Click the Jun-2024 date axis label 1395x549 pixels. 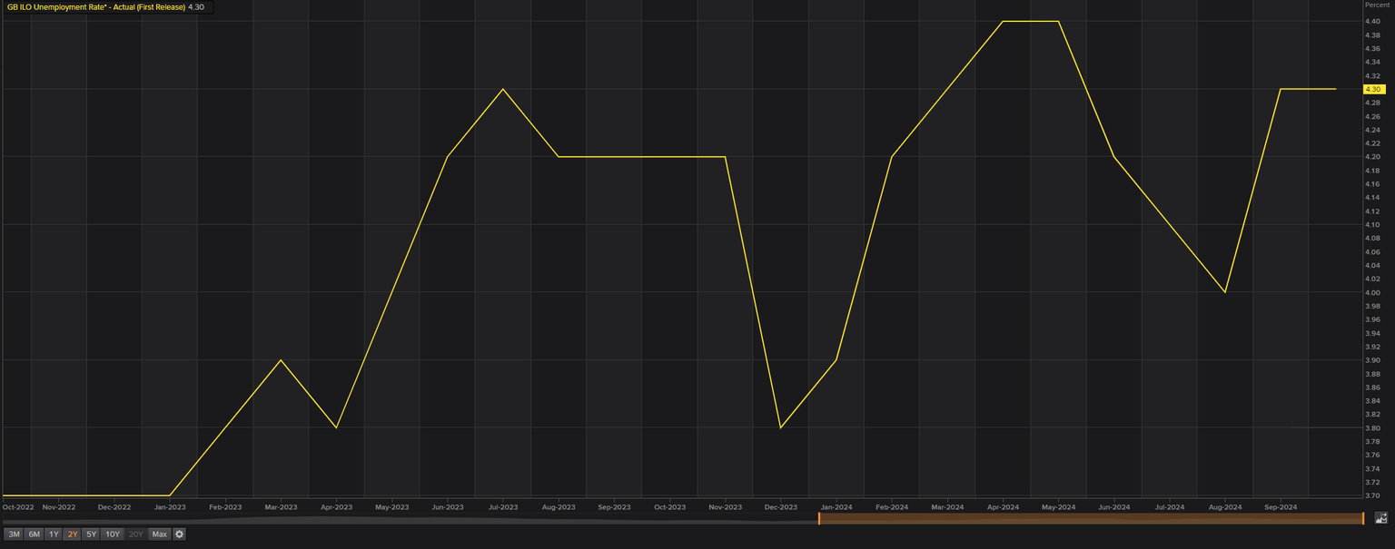coord(1114,507)
